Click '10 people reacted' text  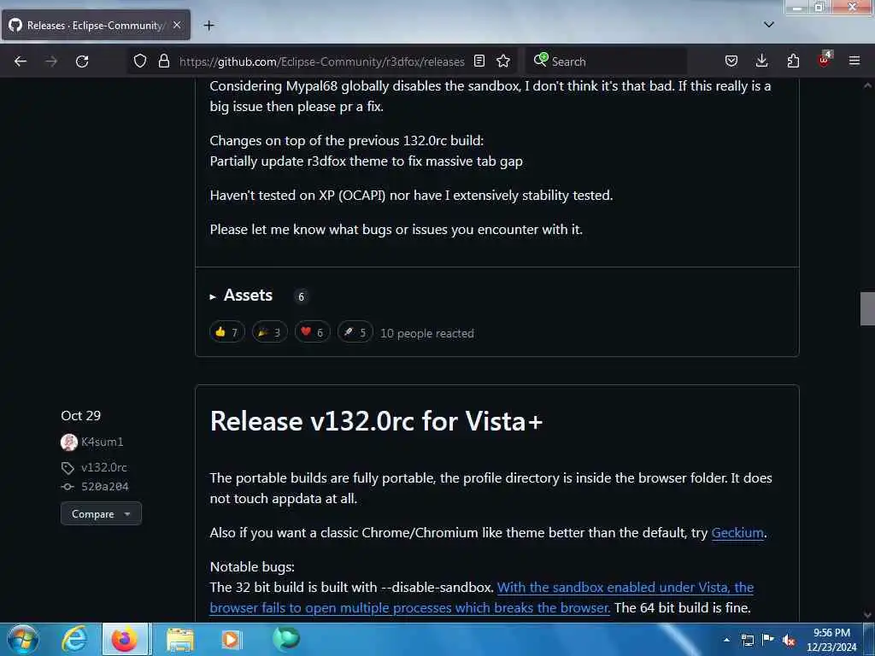(427, 334)
